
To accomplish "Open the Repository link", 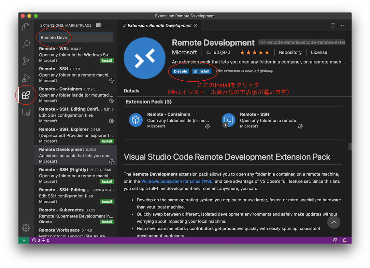I will click(290, 52).
